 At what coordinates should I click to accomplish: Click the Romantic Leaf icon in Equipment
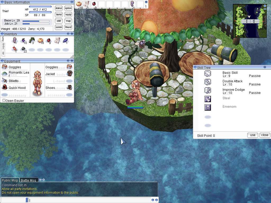(x=4, y=74)
